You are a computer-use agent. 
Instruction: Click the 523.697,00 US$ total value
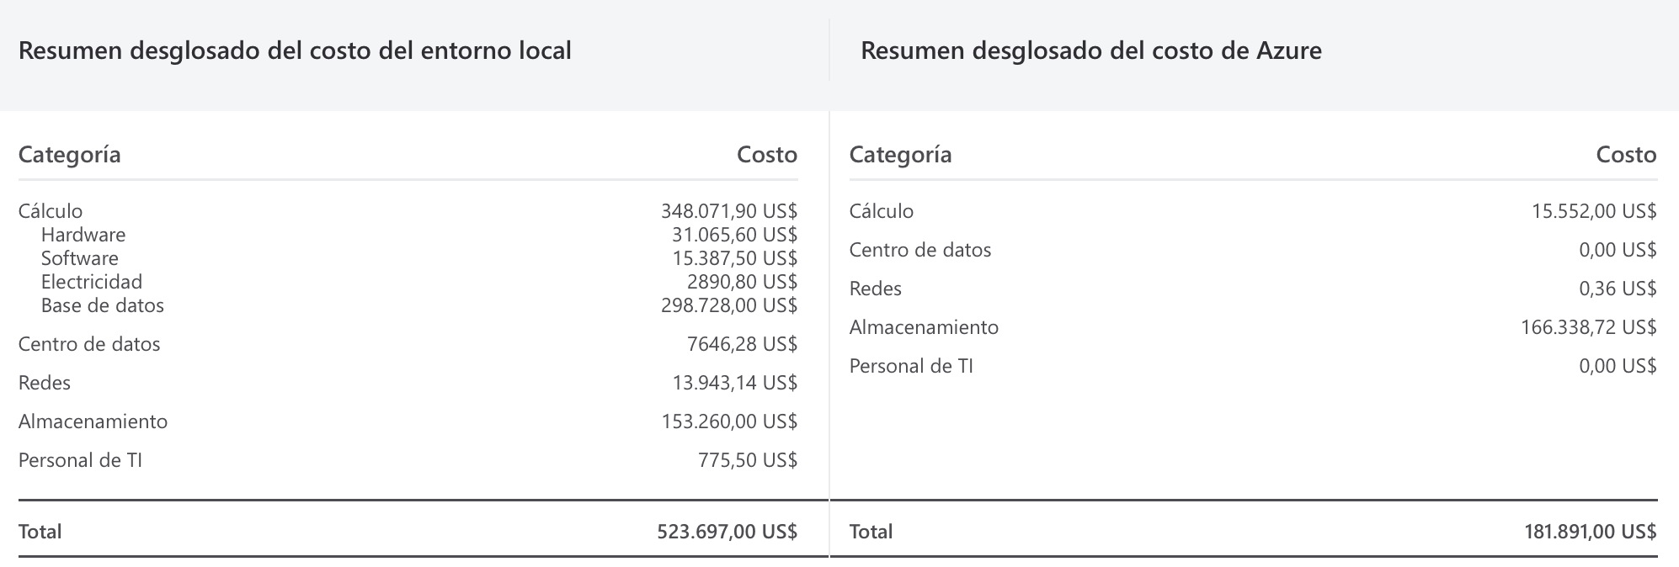[x=727, y=532]
